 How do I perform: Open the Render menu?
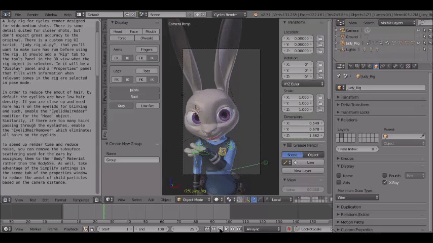tap(32, 15)
